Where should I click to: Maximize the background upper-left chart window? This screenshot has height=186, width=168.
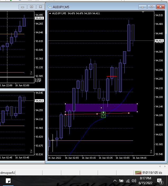click(32, 7)
